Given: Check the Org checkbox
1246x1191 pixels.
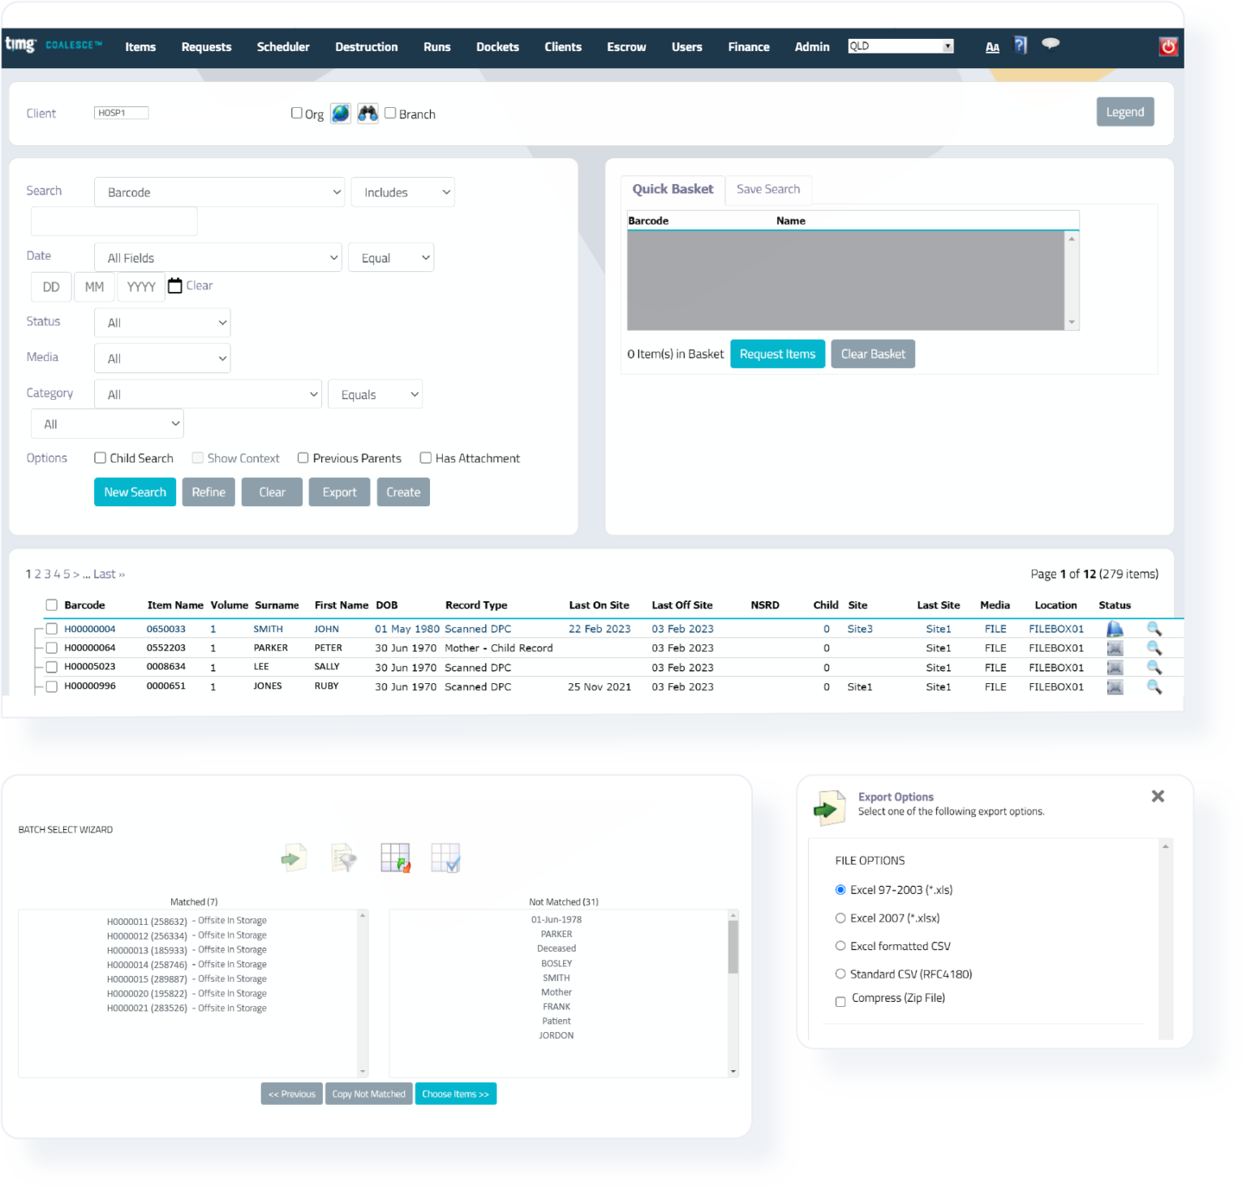Looking at the screenshot, I should pos(297,112).
